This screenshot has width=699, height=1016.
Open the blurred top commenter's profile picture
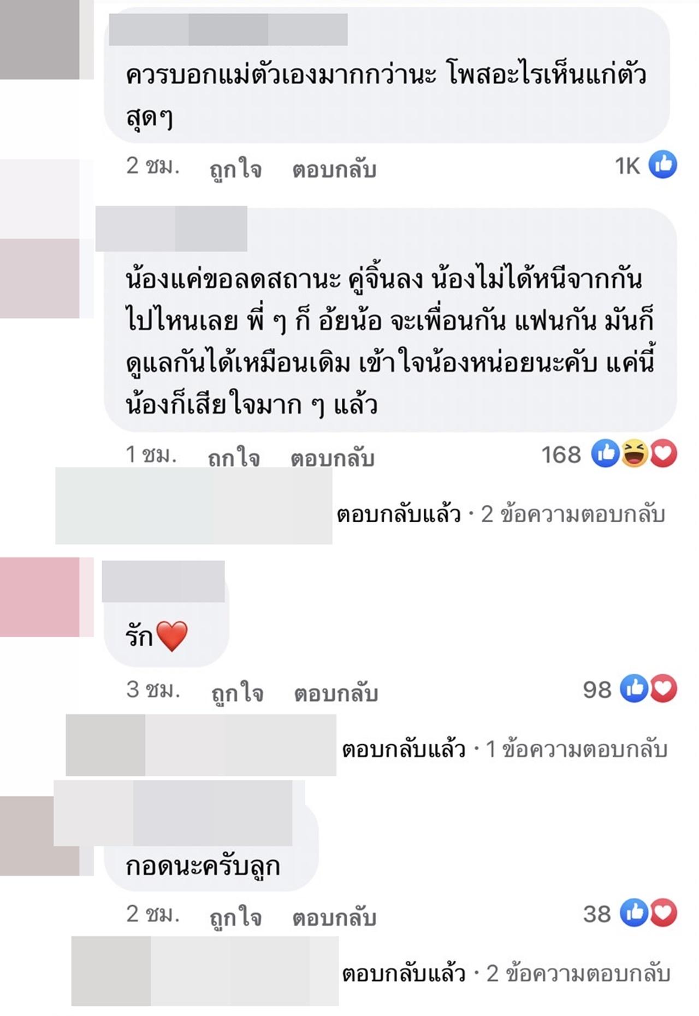(40, 39)
